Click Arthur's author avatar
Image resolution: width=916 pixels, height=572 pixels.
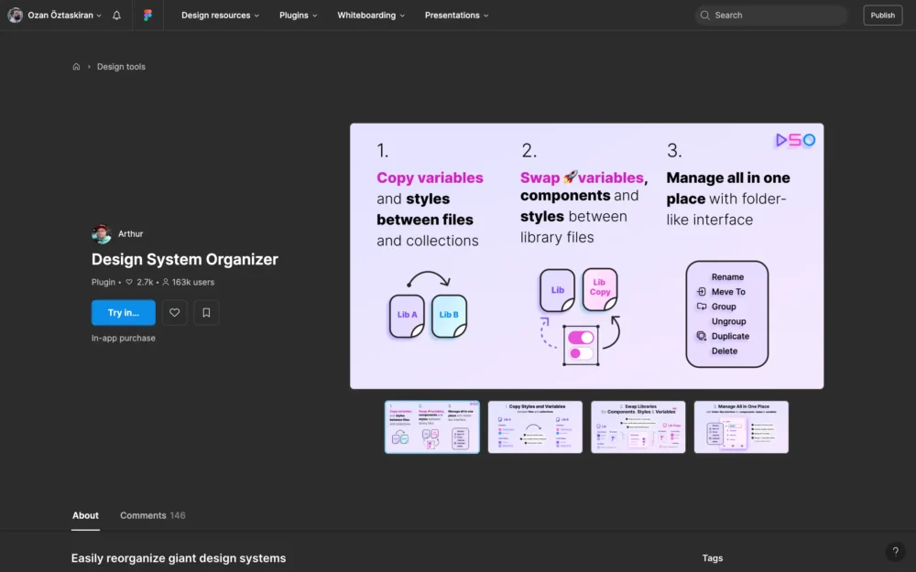101,234
